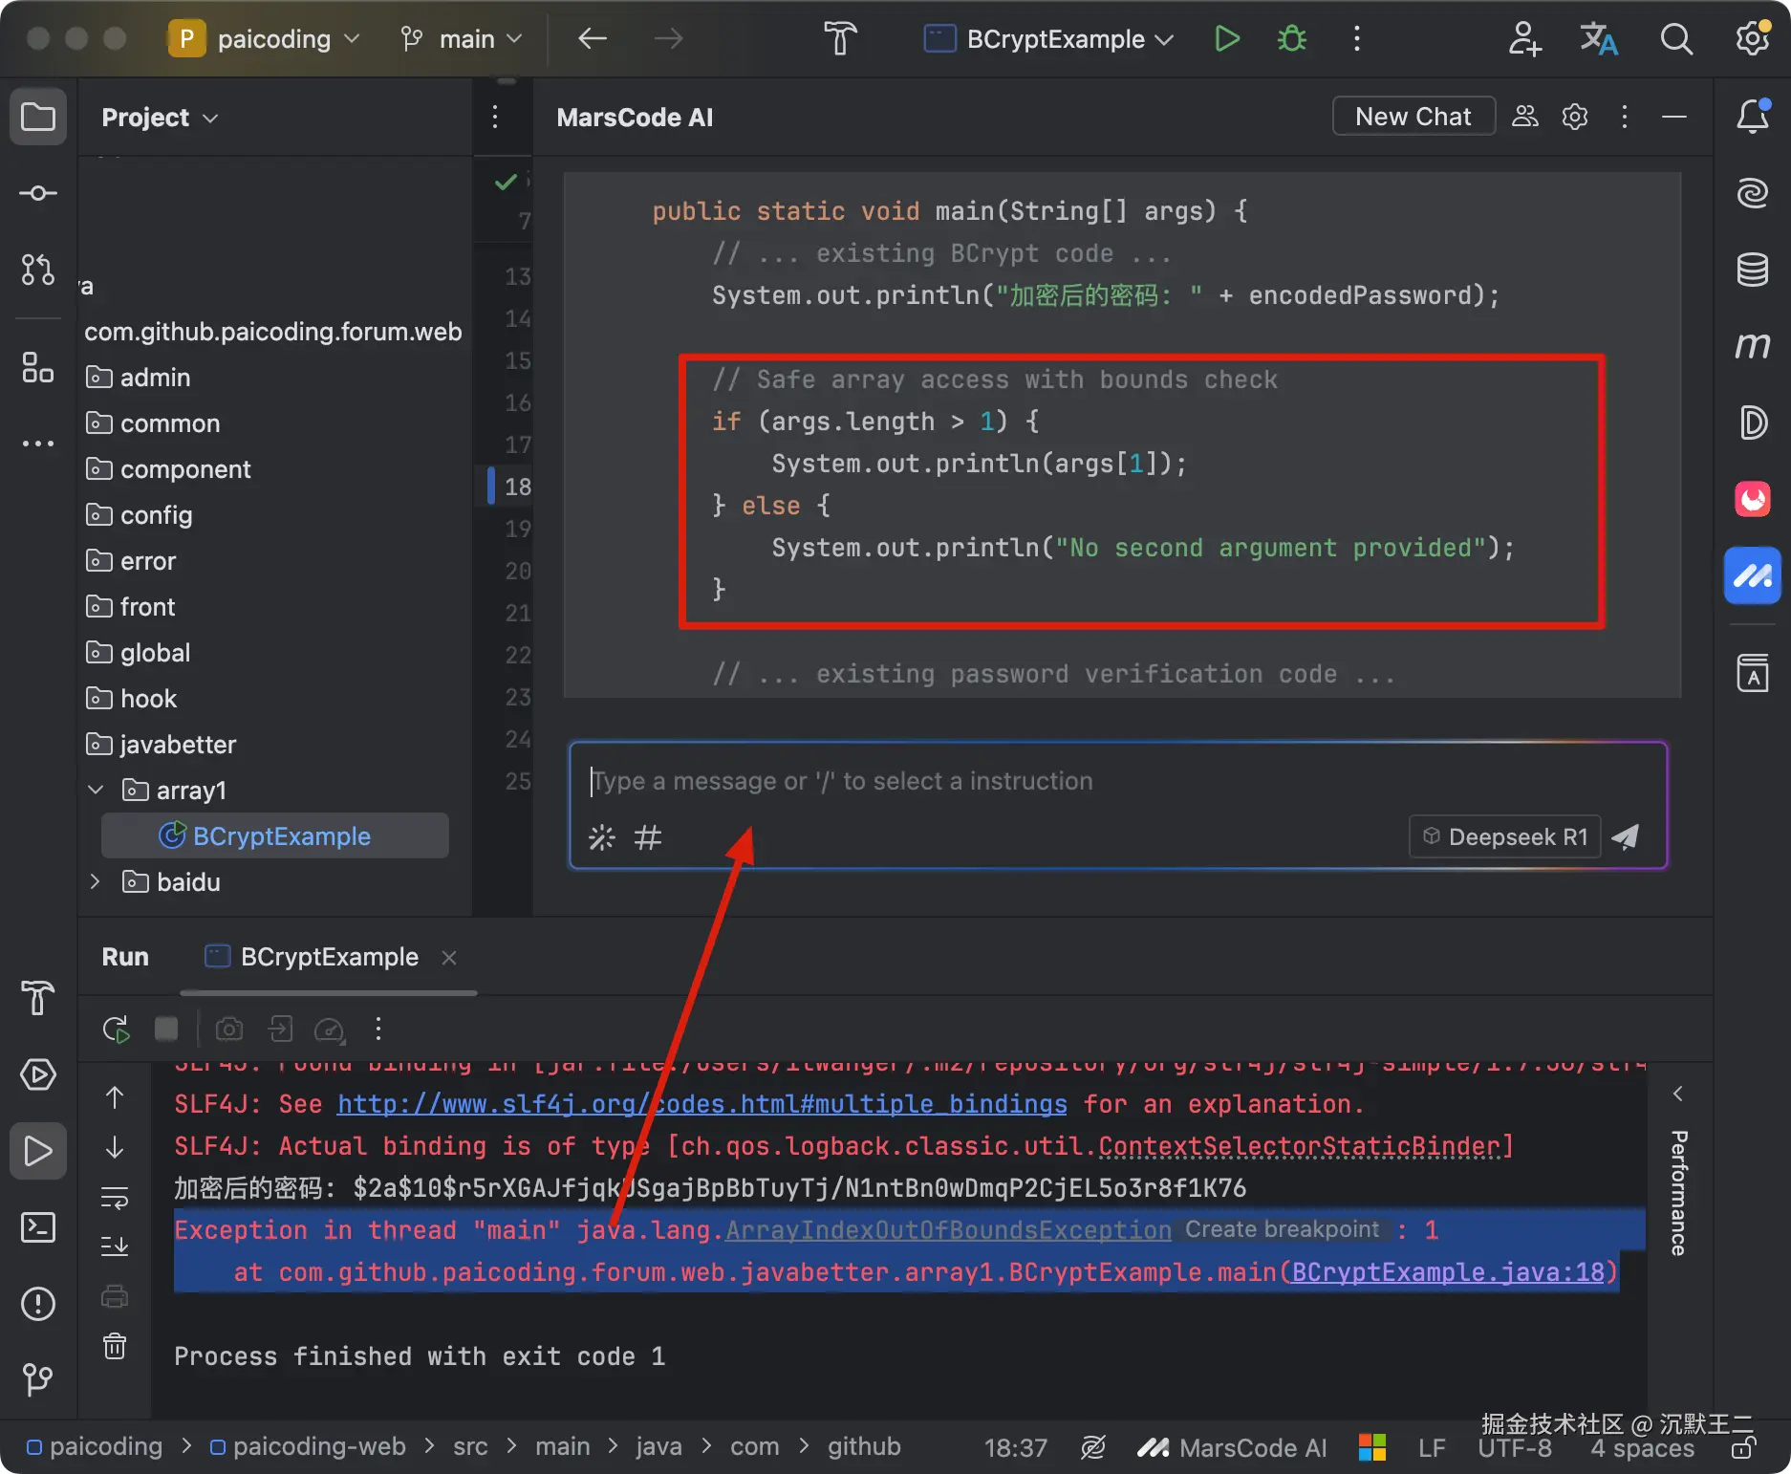Image resolution: width=1791 pixels, height=1474 pixels.
Task: Click the UTF-8 encoding status entry
Action: click(x=1515, y=1448)
